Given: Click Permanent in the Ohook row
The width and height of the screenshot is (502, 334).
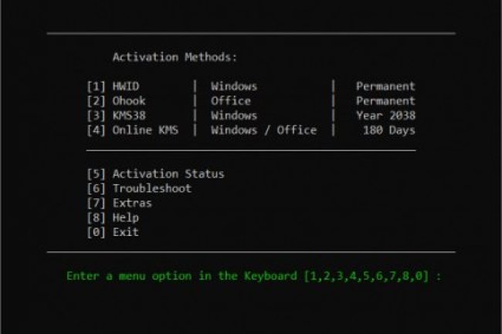Looking at the screenshot, I should pyautogui.click(x=385, y=101).
